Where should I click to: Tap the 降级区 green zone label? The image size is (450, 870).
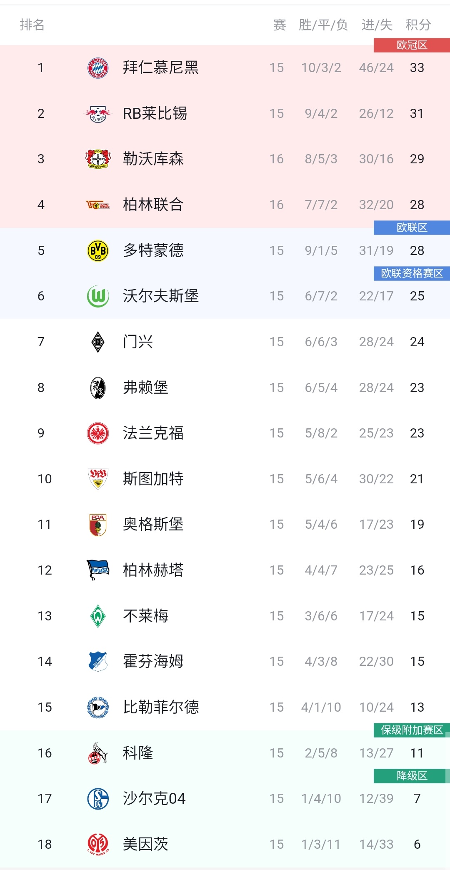pos(412,776)
